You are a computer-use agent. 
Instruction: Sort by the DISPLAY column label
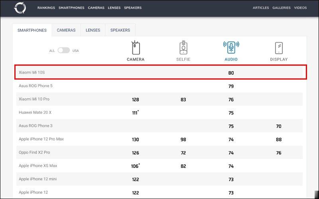point(279,59)
